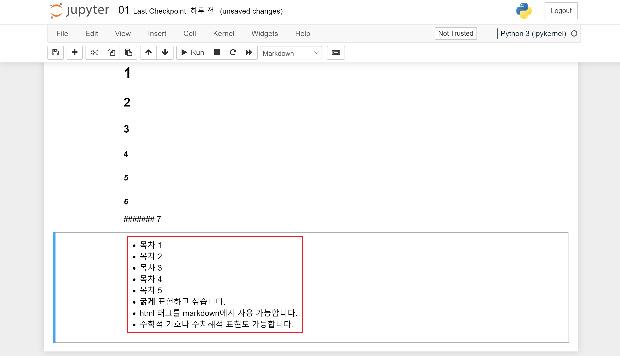
Task: Open the Widgets menu
Action: pyautogui.click(x=265, y=33)
